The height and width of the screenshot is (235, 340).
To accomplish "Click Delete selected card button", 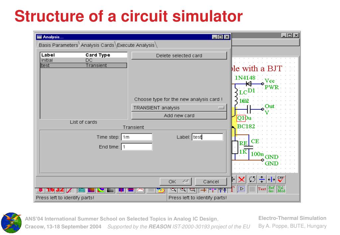I will click(179, 56).
